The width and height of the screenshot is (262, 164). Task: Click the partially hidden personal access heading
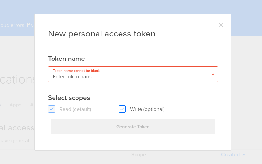point(17,128)
